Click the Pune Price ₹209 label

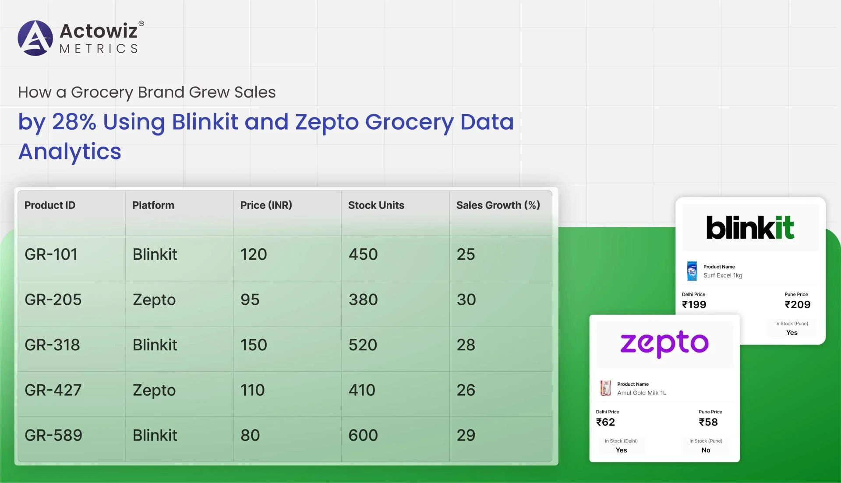coord(798,300)
